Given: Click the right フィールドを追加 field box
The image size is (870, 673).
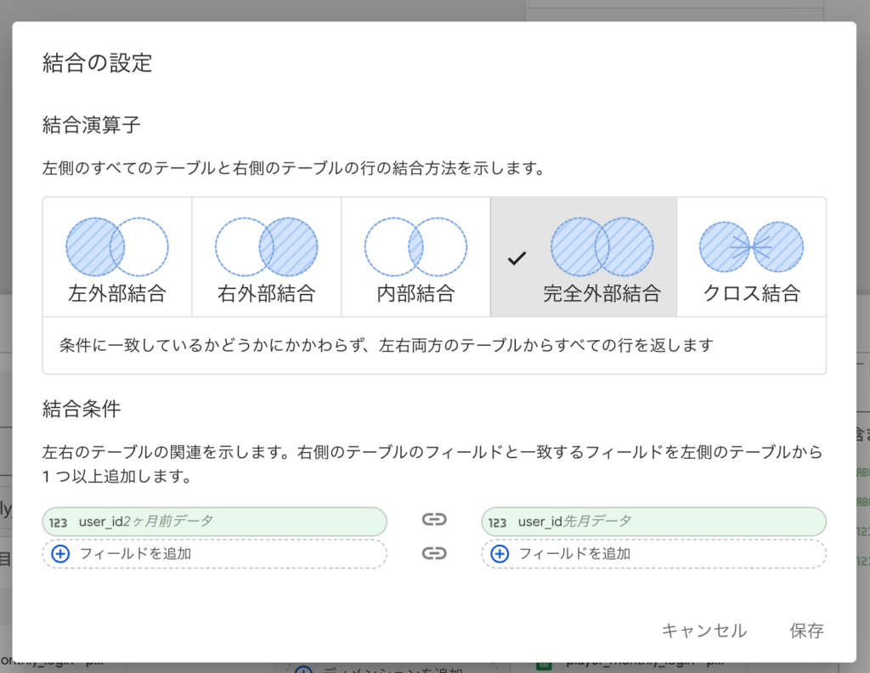Looking at the screenshot, I should pos(653,554).
